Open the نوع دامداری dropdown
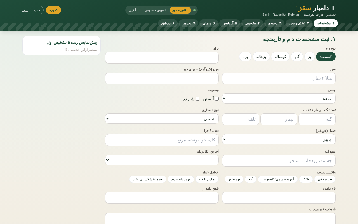 point(162,119)
